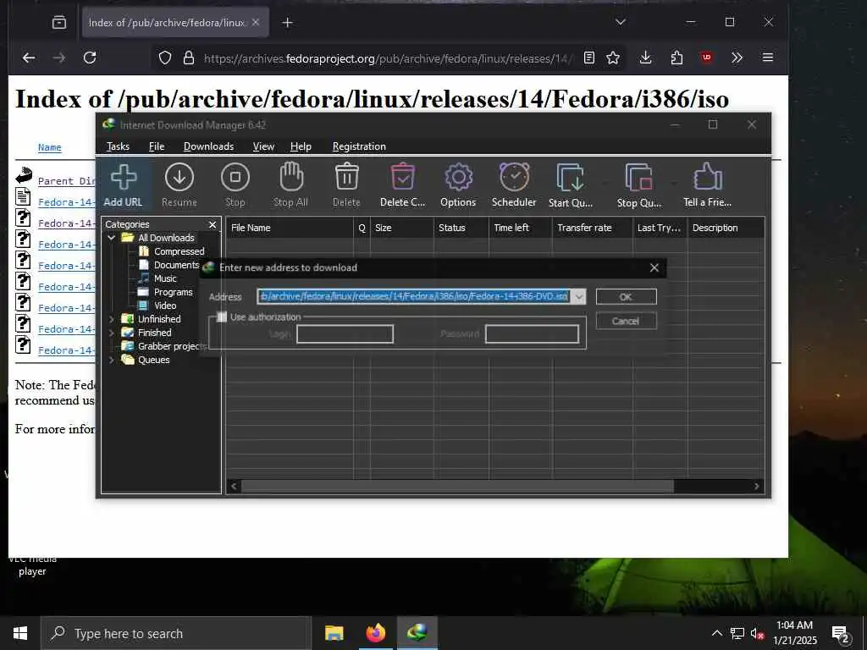867x650 pixels.
Task: Click the Name column link in Firefox
Action: 50,147
